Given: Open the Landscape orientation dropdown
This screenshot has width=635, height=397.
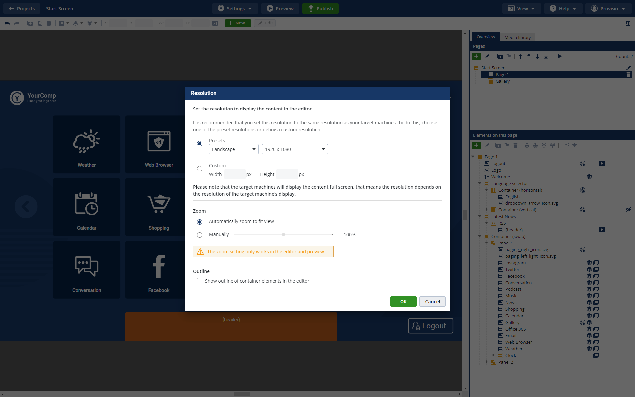Looking at the screenshot, I should pos(233,149).
